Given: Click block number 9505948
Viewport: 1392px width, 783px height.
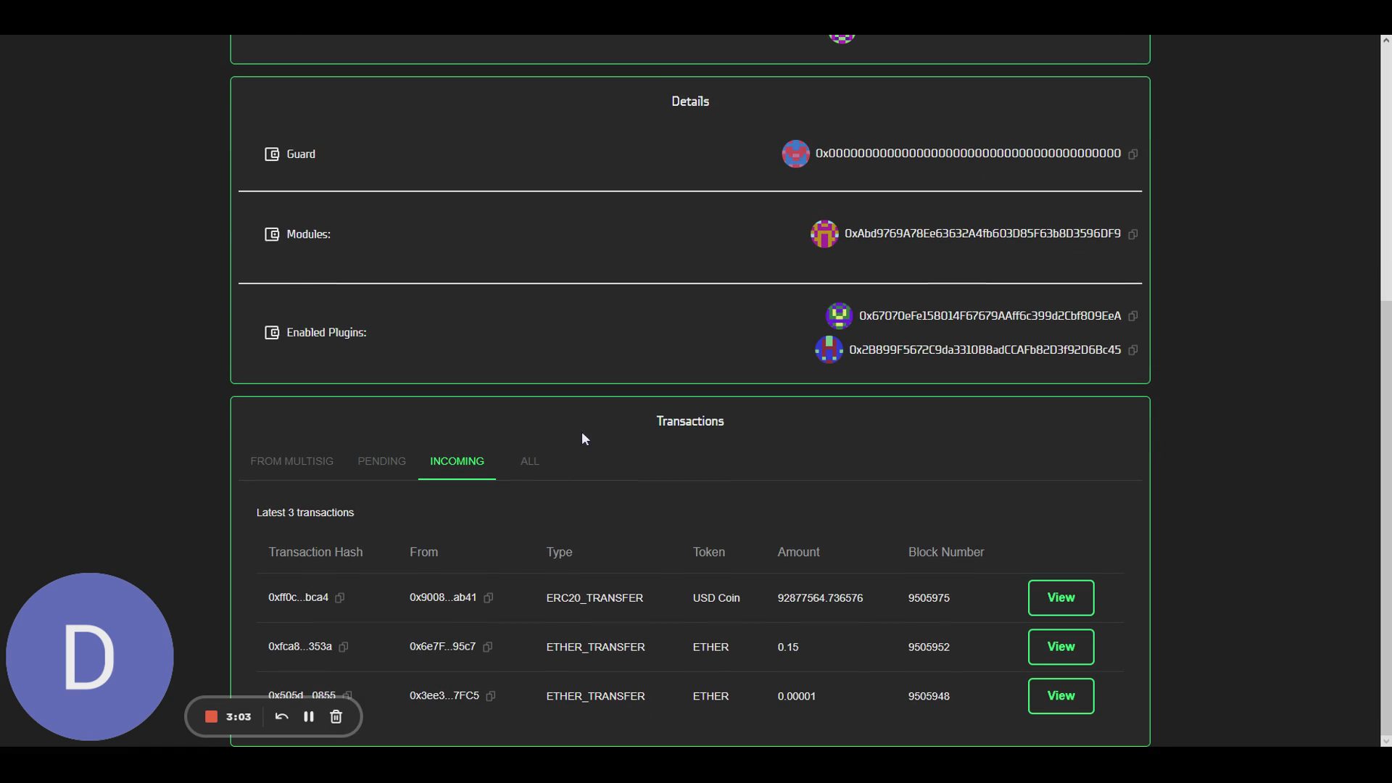Looking at the screenshot, I should tap(929, 696).
